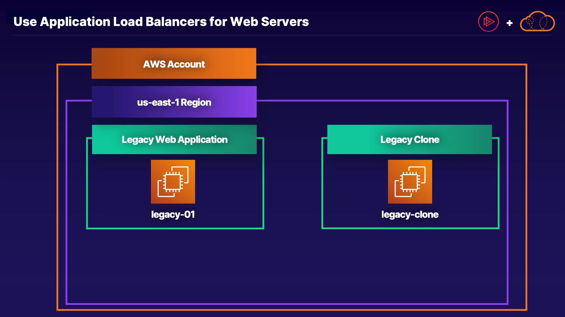Click the gap between the two green boxes

pos(293,182)
